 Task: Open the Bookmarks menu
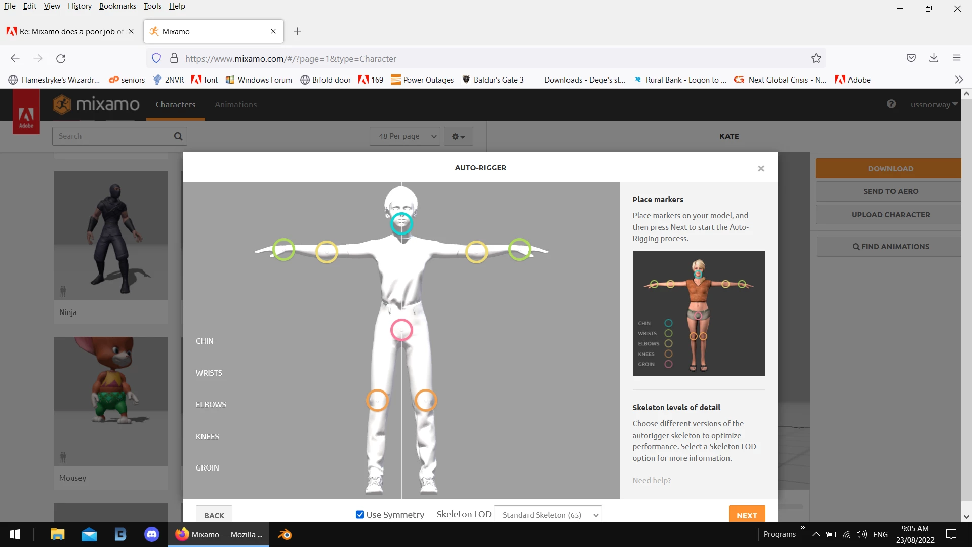[x=117, y=6]
